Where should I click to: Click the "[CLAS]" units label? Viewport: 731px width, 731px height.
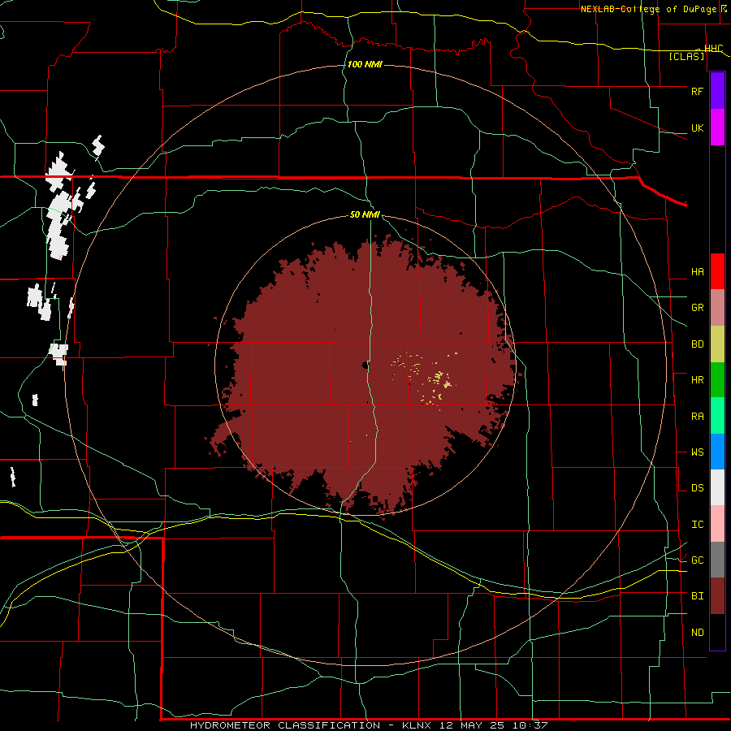click(x=686, y=56)
